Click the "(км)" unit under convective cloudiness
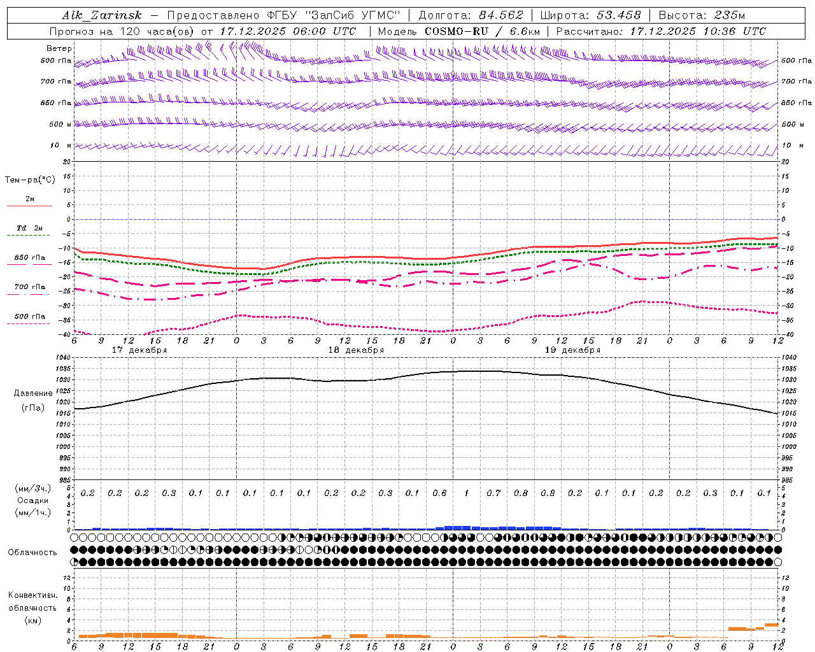 32,620
